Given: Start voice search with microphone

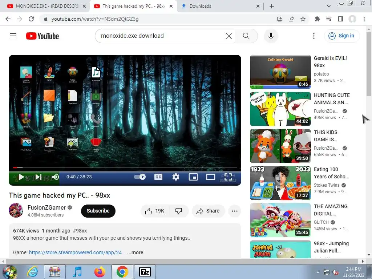Looking at the screenshot, I should (x=271, y=36).
